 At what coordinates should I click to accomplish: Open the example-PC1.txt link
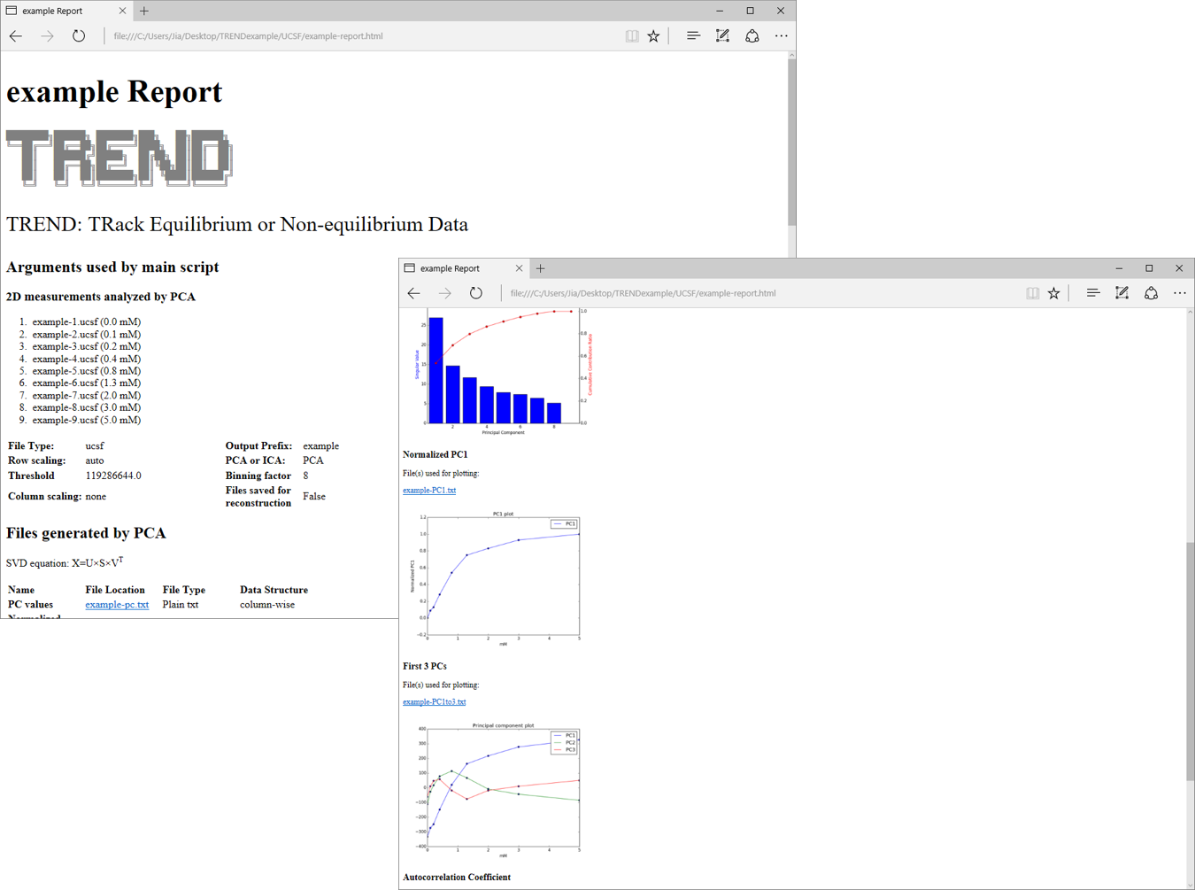[x=429, y=490]
